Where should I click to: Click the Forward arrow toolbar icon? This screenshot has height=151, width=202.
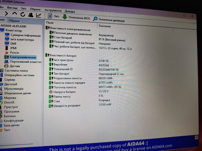pos(6,13)
